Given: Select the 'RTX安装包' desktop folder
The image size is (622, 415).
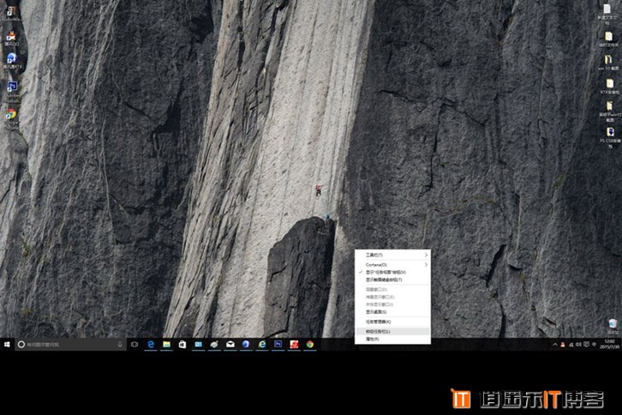Looking at the screenshot, I should 609,87.
